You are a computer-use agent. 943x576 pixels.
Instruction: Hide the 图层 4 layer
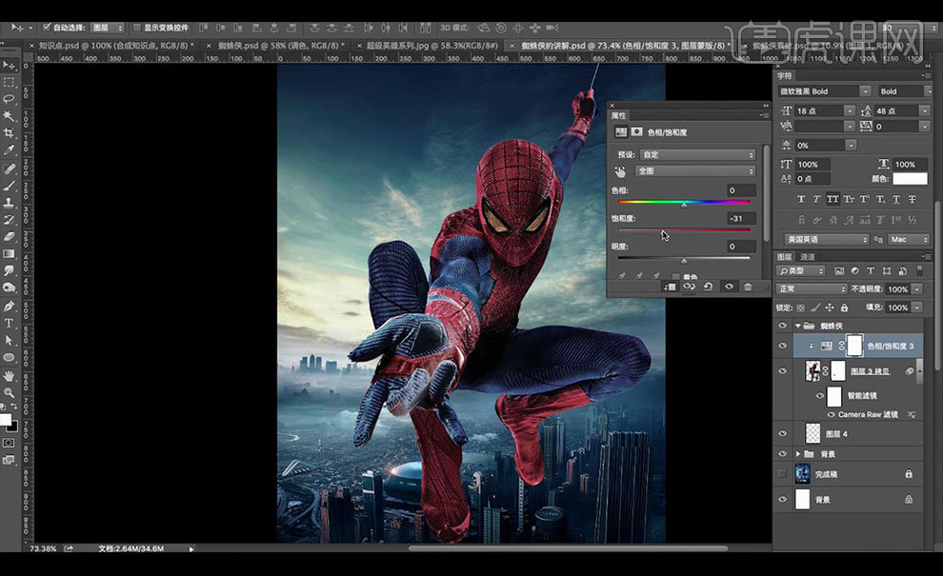[782, 433]
